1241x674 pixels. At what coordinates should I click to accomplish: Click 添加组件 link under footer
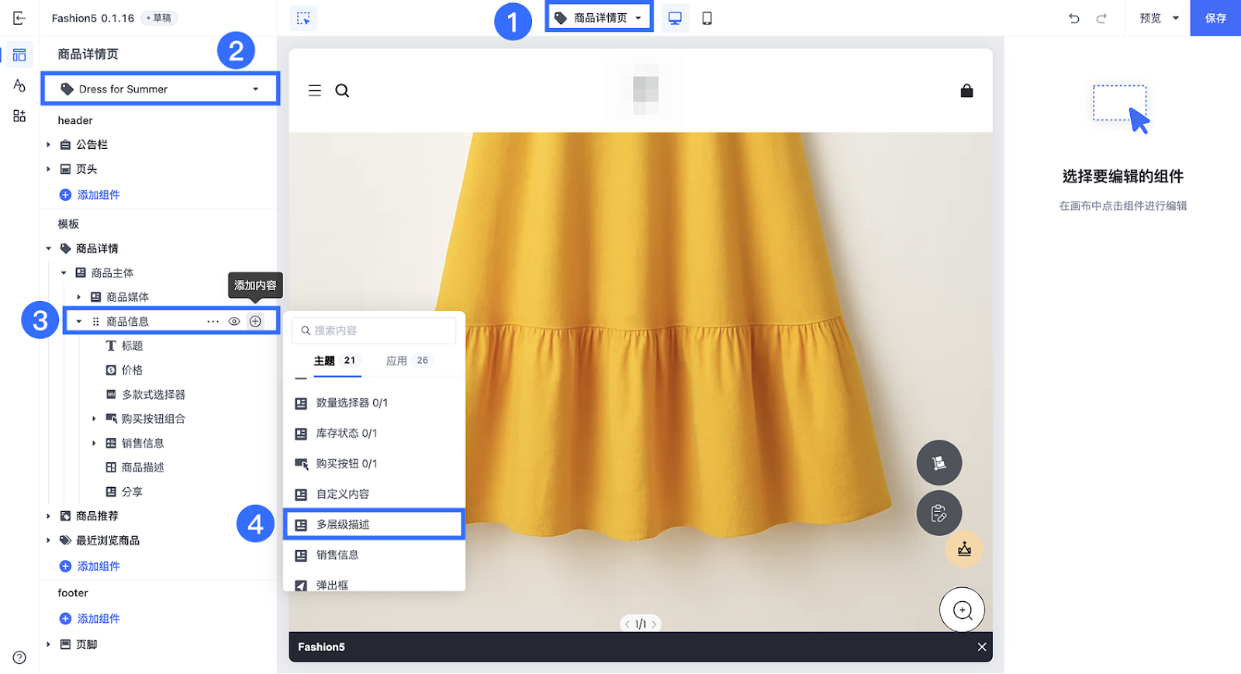click(x=99, y=618)
